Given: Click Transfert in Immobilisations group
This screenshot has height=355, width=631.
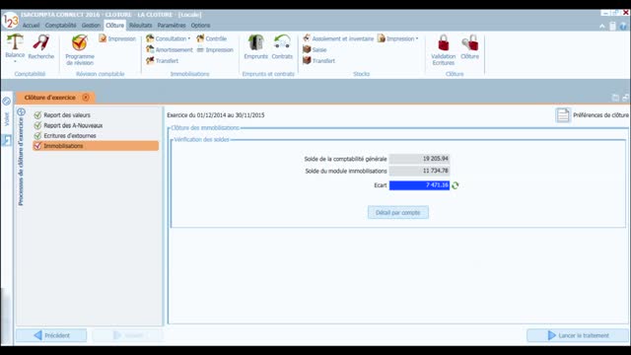Looking at the screenshot, I should click(162, 61).
